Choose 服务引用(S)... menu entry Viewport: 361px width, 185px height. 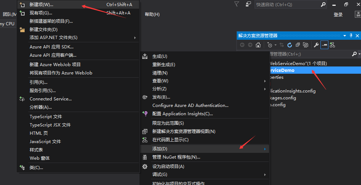pos(78,91)
